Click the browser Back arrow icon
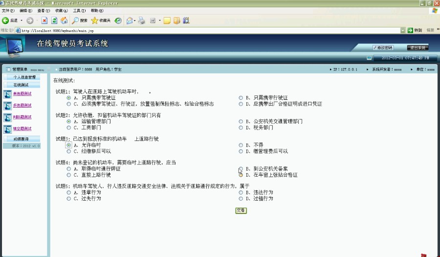The height and width of the screenshot is (257, 440). pos(6,21)
